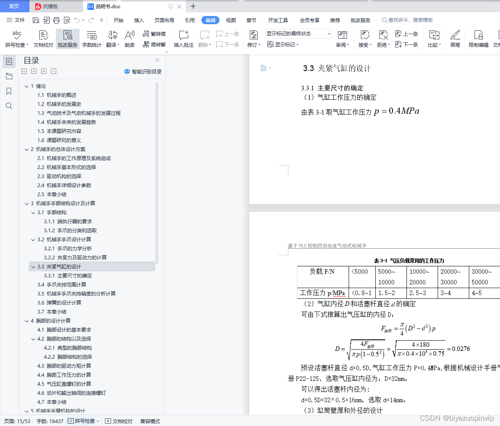500x426 pixels.
Task: Click the 兼容模式 status bar entry
Action: point(150,421)
